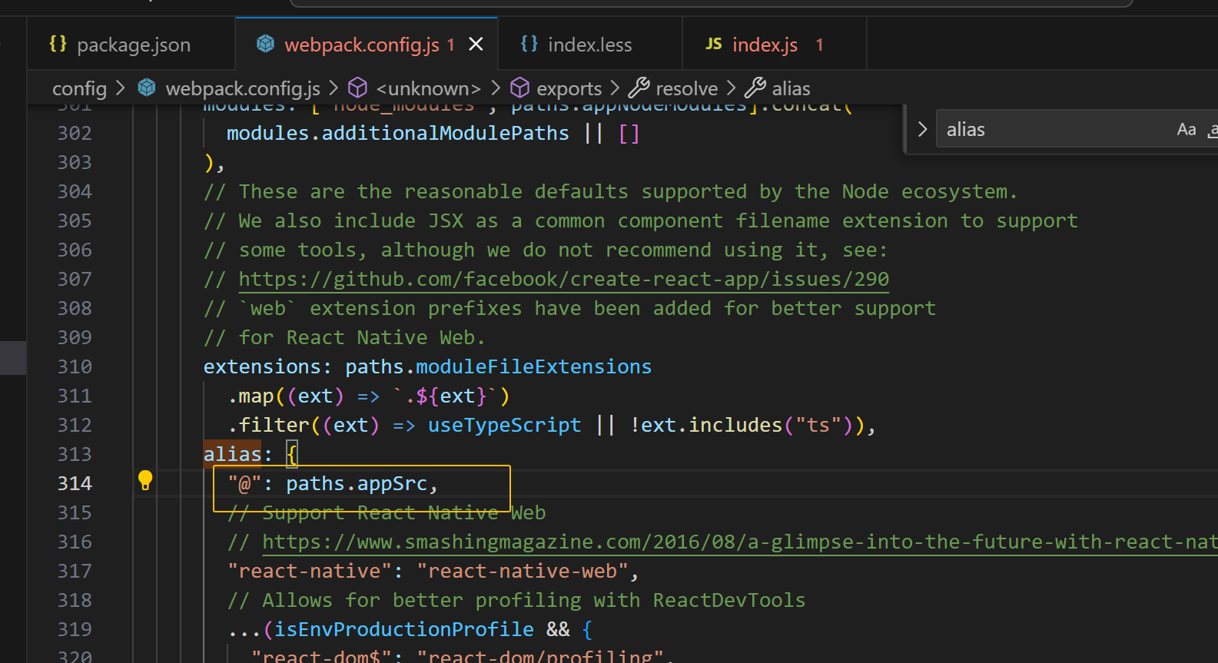Image resolution: width=1218 pixels, height=663 pixels.
Task: Click line number 302 in the gutter
Action: (75, 133)
